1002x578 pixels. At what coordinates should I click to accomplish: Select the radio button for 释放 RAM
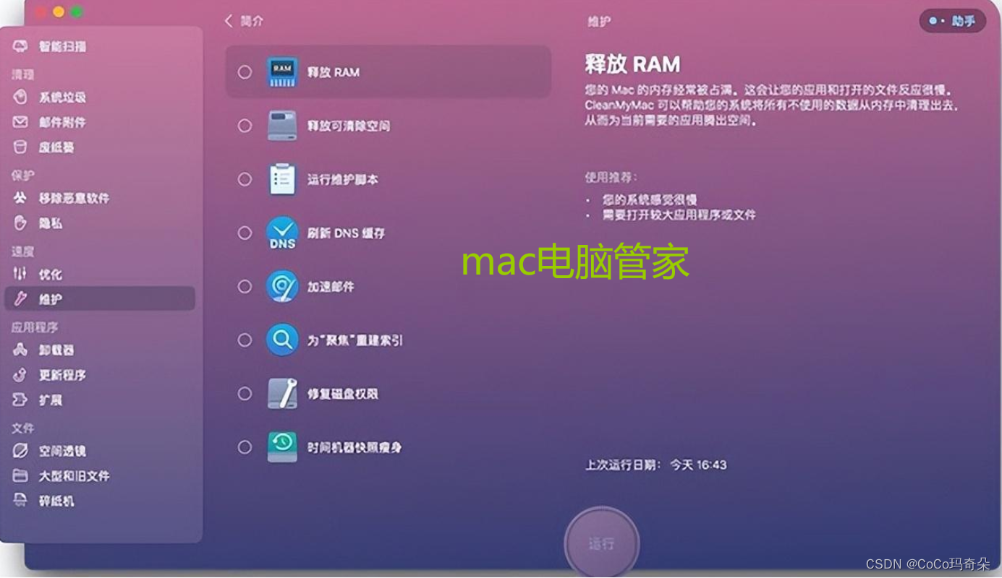[x=245, y=72]
